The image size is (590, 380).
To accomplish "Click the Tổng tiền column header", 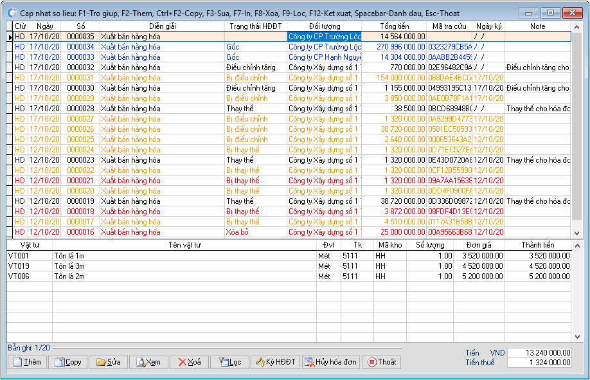I will [395, 26].
